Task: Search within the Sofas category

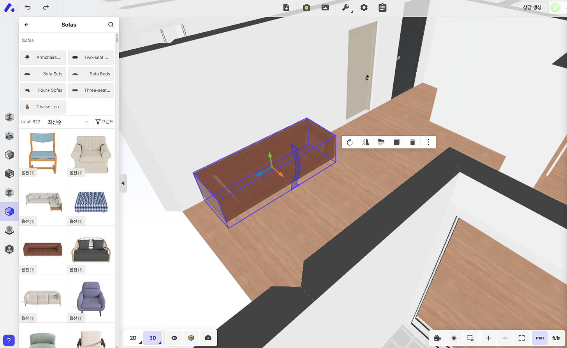Action: [111, 24]
